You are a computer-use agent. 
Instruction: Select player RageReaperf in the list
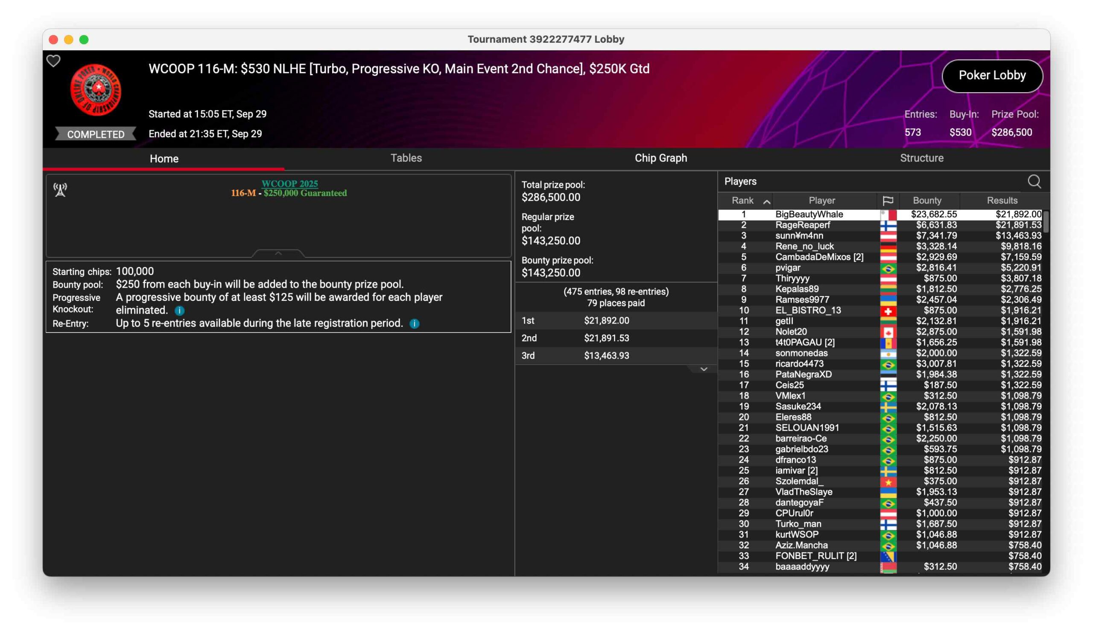coord(802,225)
